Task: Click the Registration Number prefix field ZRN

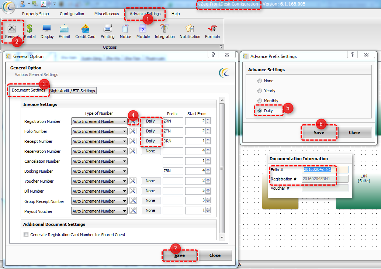Action: pos(173,121)
